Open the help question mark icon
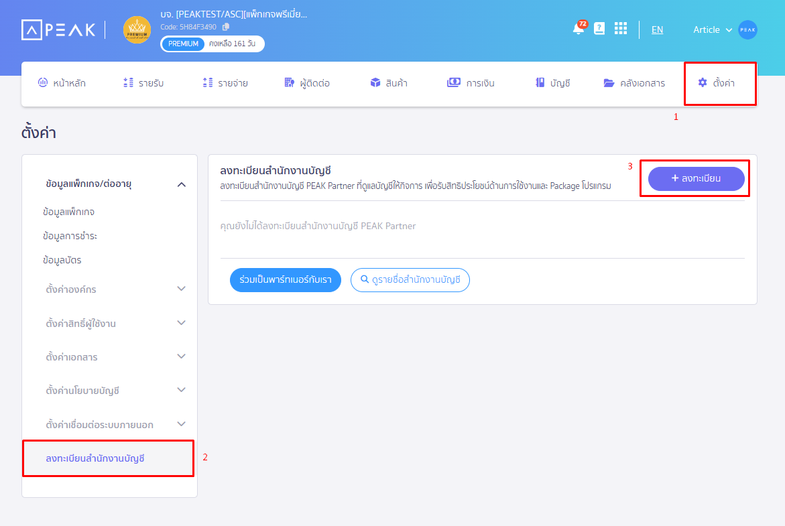The height and width of the screenshot is (526, 785). [599, 29]
